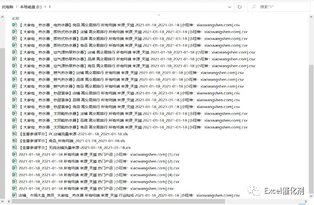Click the CSV icon of 热门产品 (5) file

14,181
